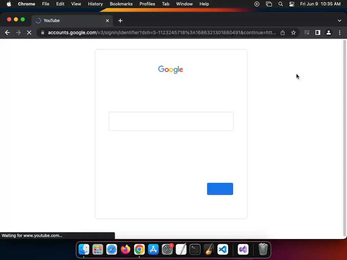Click the forward navigation arrow
347x260 pixels.
(18, 33)
